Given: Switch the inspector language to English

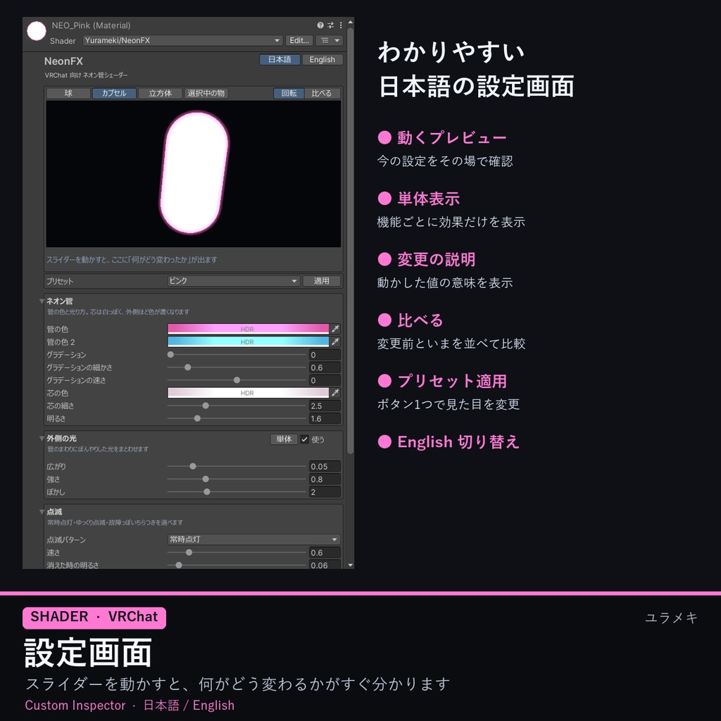Looking at the screenshot, I should coord(322,60).
